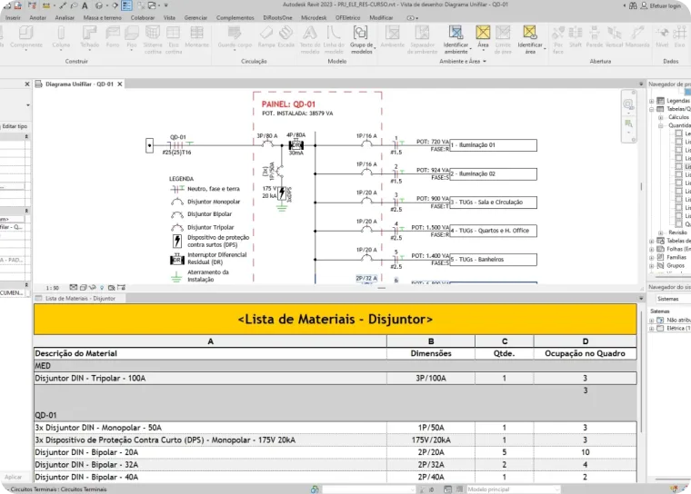Collapse the Tabelas/Quantidades tree node
This screenshot has width=691, height=494.
point(651,109)
